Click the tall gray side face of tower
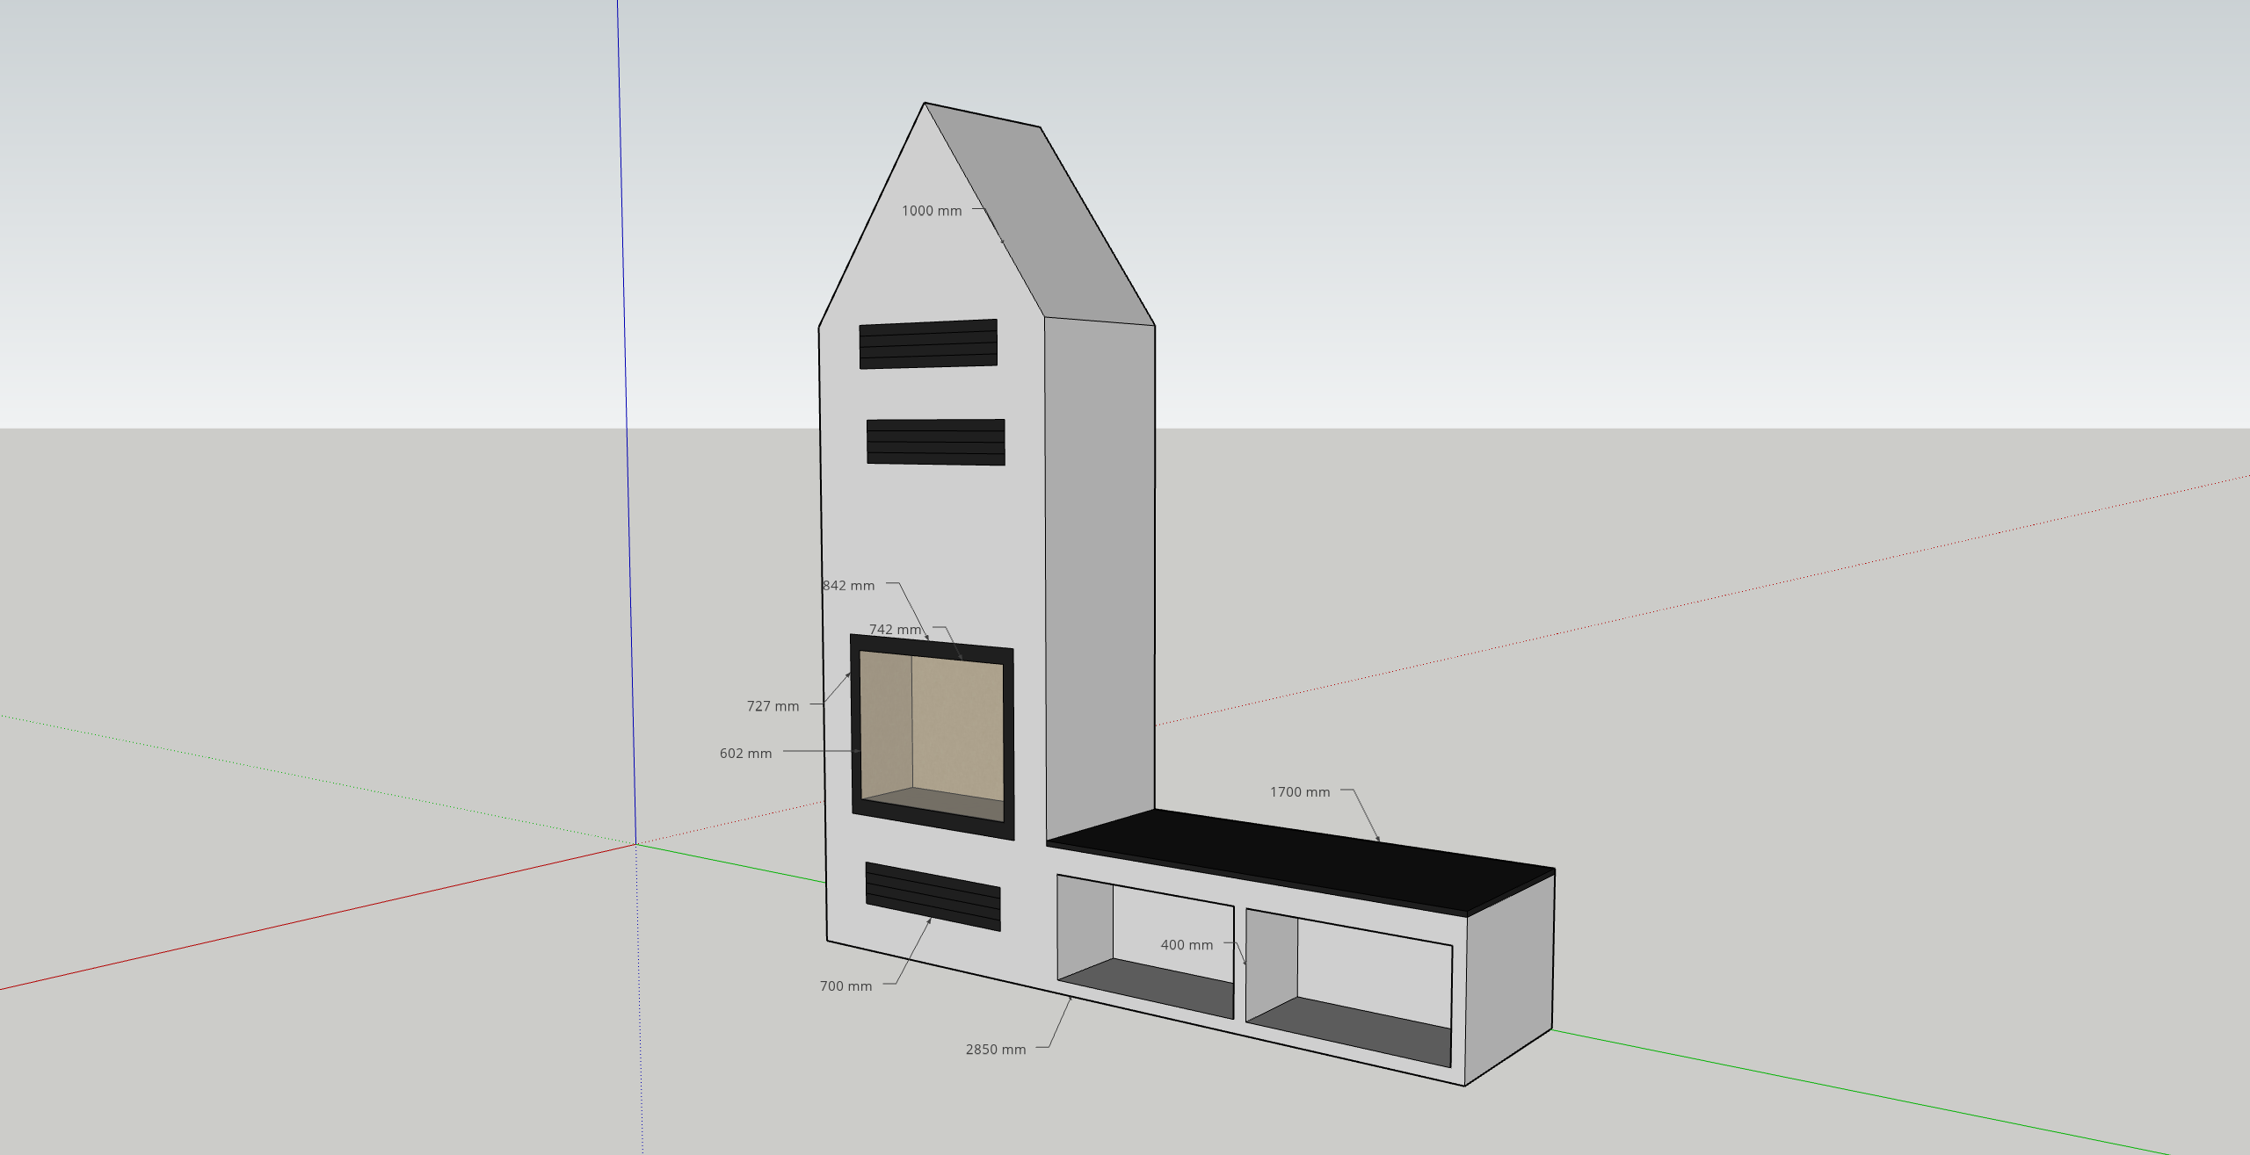The width and height of the screenshot is (2250, 1155). coord(1099,571)
